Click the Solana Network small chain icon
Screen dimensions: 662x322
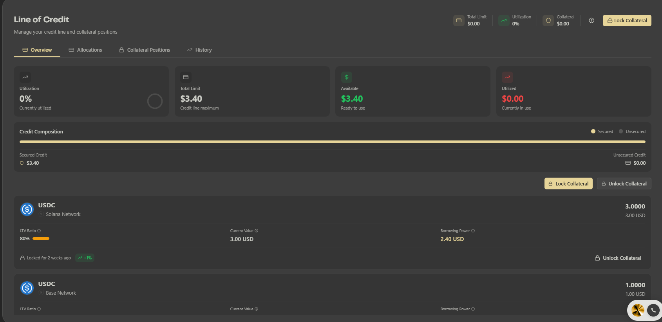coord(41,214)
